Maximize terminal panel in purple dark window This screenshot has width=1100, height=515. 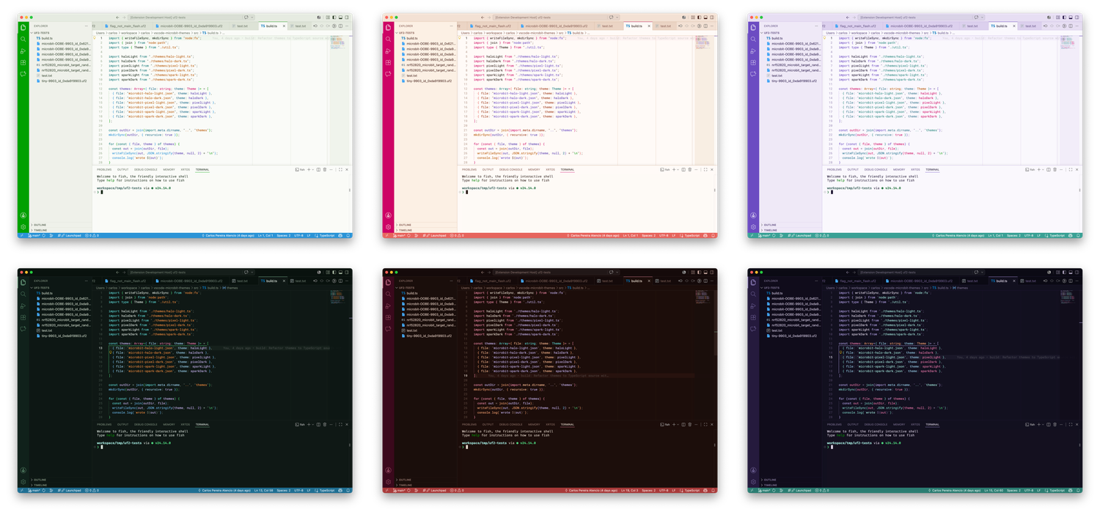coord(1071,424)
